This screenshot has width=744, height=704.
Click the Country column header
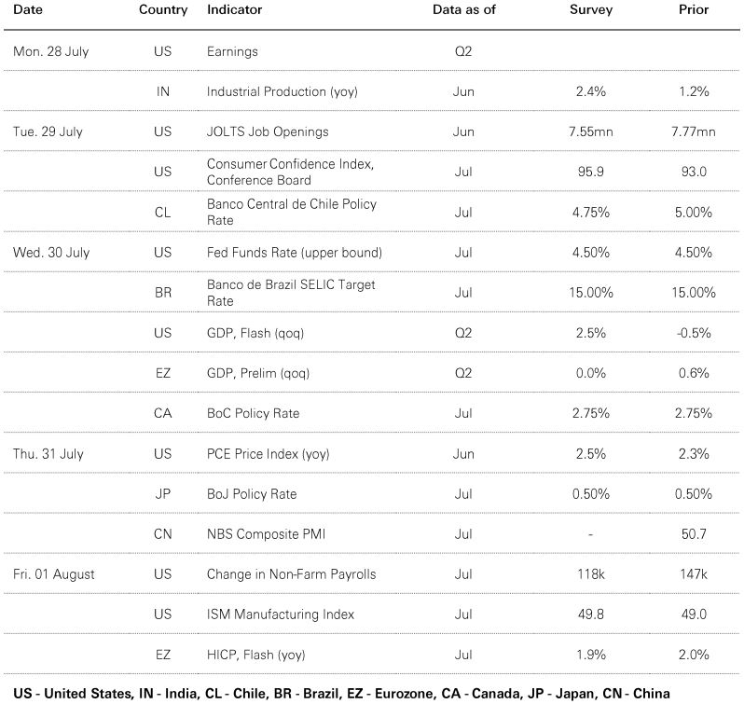(x=163, y=10)
